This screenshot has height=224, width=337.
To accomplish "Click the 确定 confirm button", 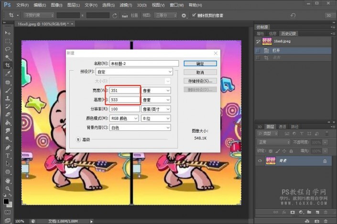I will pos(200,63).
